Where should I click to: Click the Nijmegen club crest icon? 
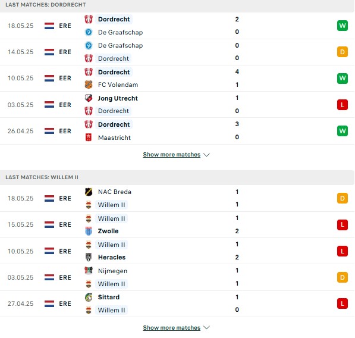89,271
